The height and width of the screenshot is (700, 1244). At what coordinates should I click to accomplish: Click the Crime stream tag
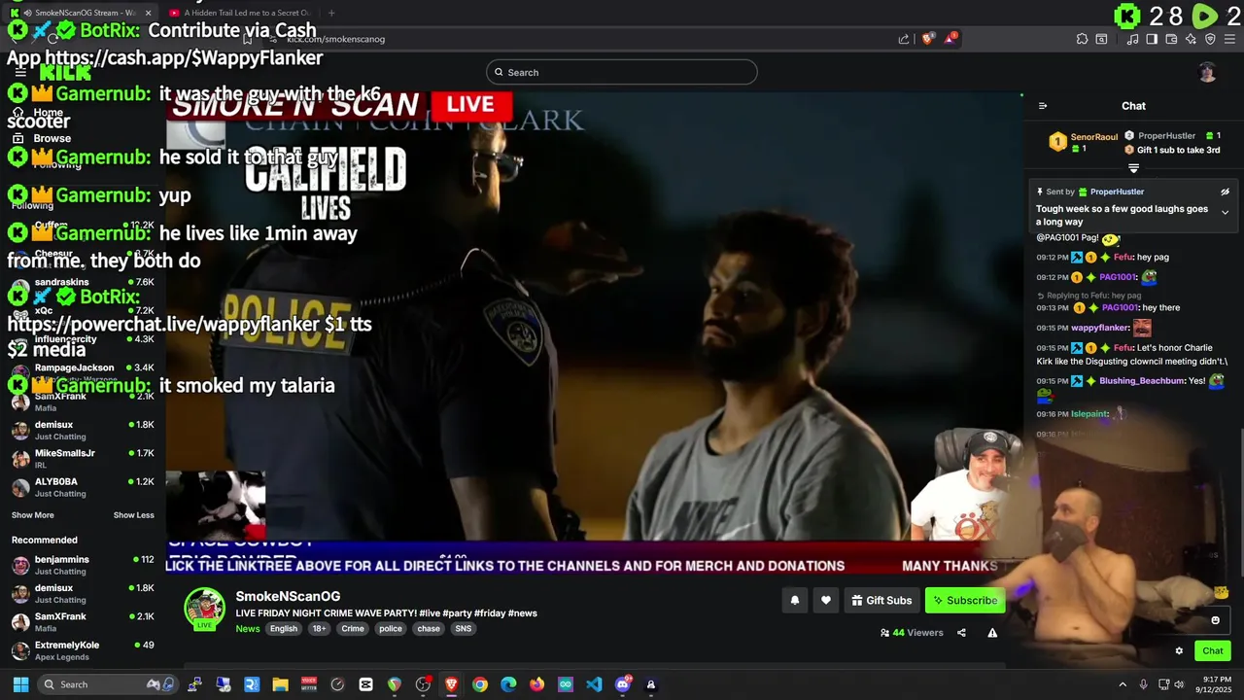coord(353,629)
